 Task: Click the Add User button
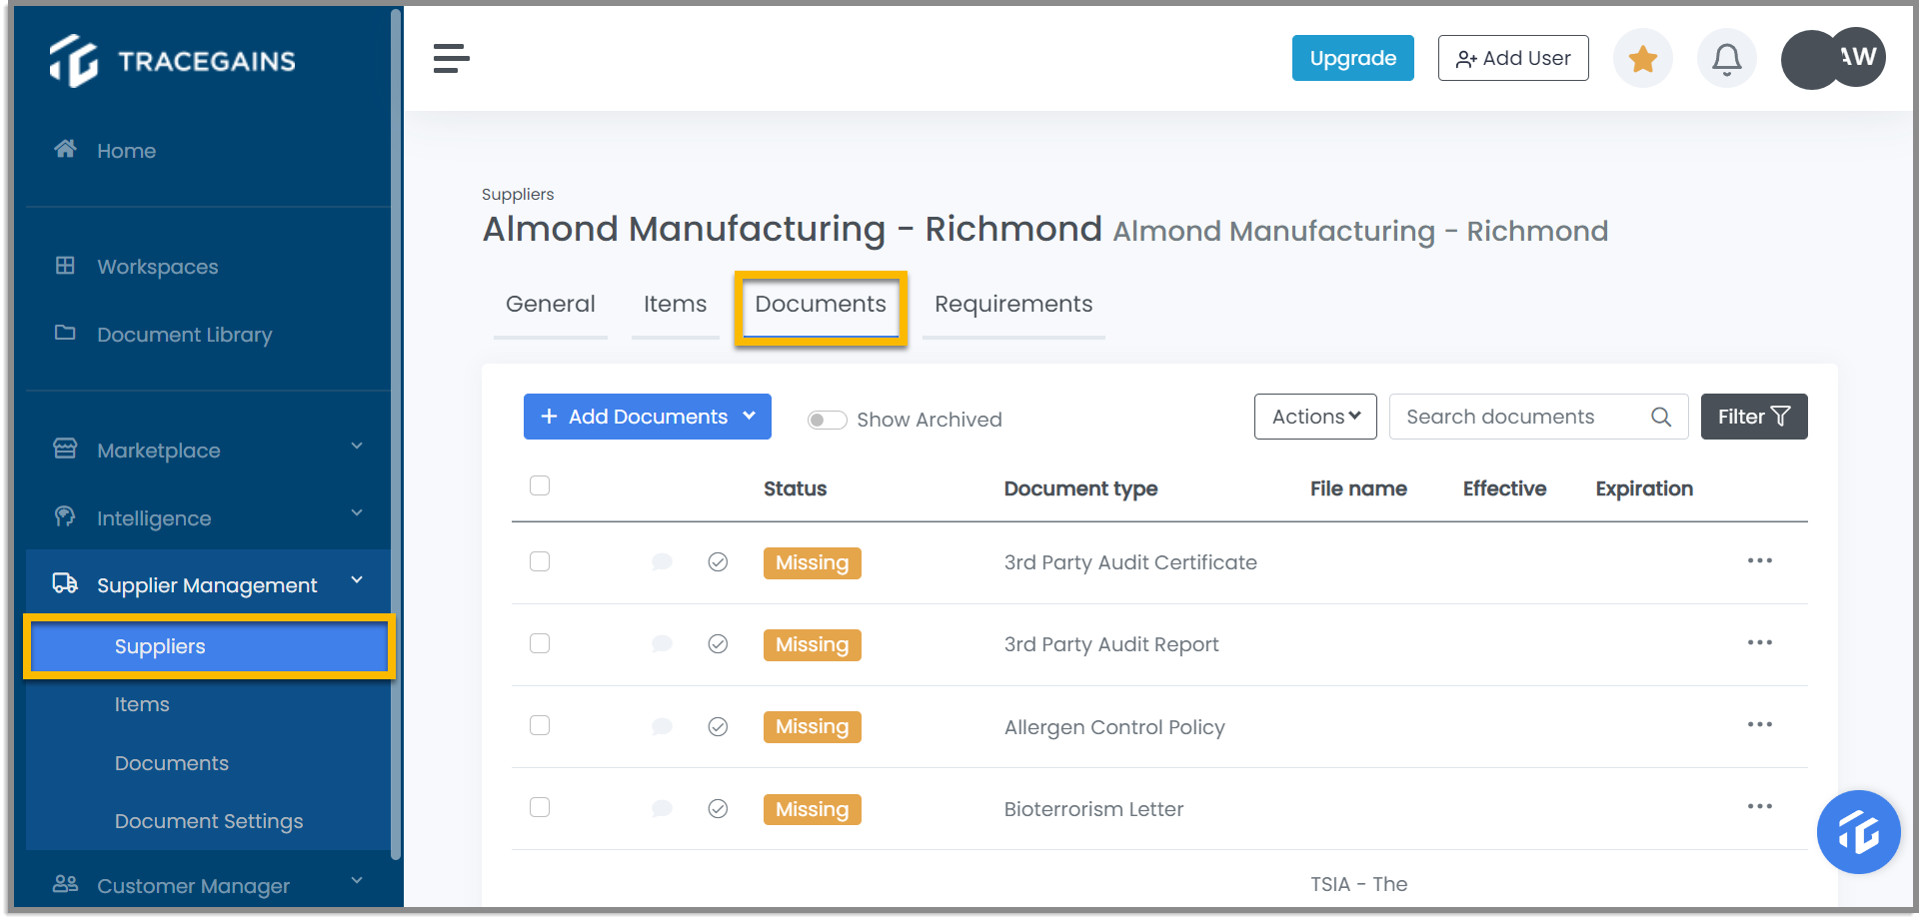(x=1513, y=58)
